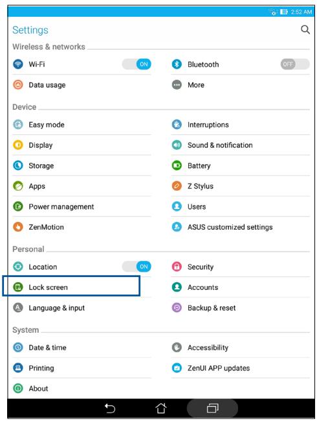
Task: Tap the Security lock icon
Action: pos(177,267)
